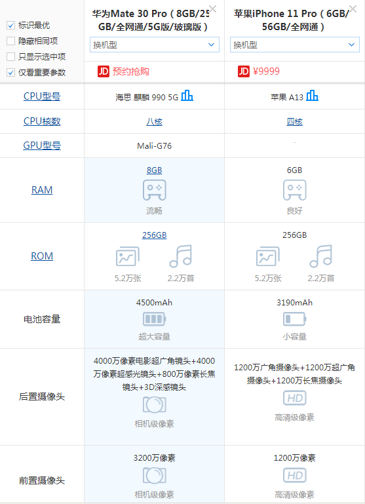Click JD logo beside 预约抢购
The width and height of the screenshot is (365, 504).
point(104,71)
